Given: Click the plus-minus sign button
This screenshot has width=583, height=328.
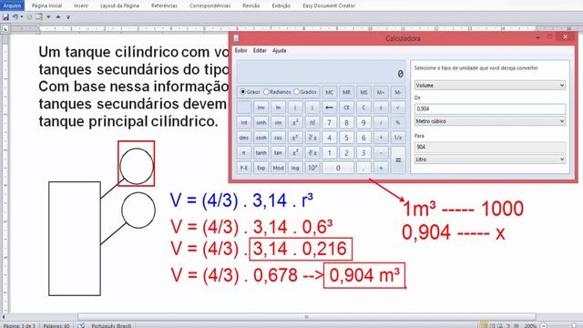Looking at the screenshot, I should (381, 108).
